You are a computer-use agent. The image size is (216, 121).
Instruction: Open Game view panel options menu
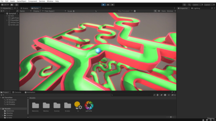tap(174, 8)
